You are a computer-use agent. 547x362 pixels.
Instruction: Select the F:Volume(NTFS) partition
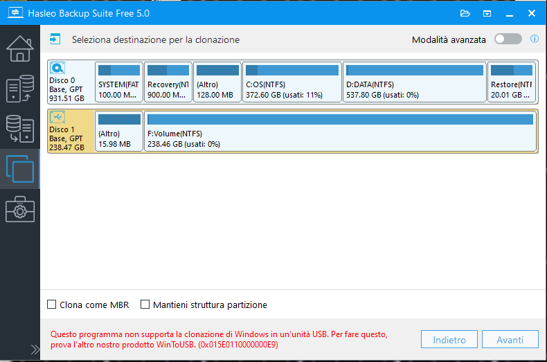pyautogui.click(x=340, y=131)
